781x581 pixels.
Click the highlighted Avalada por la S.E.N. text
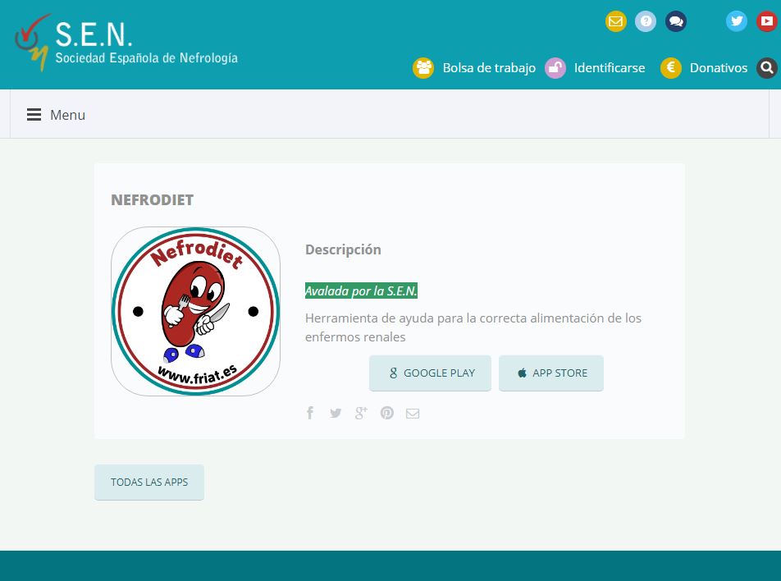point(361,290)
